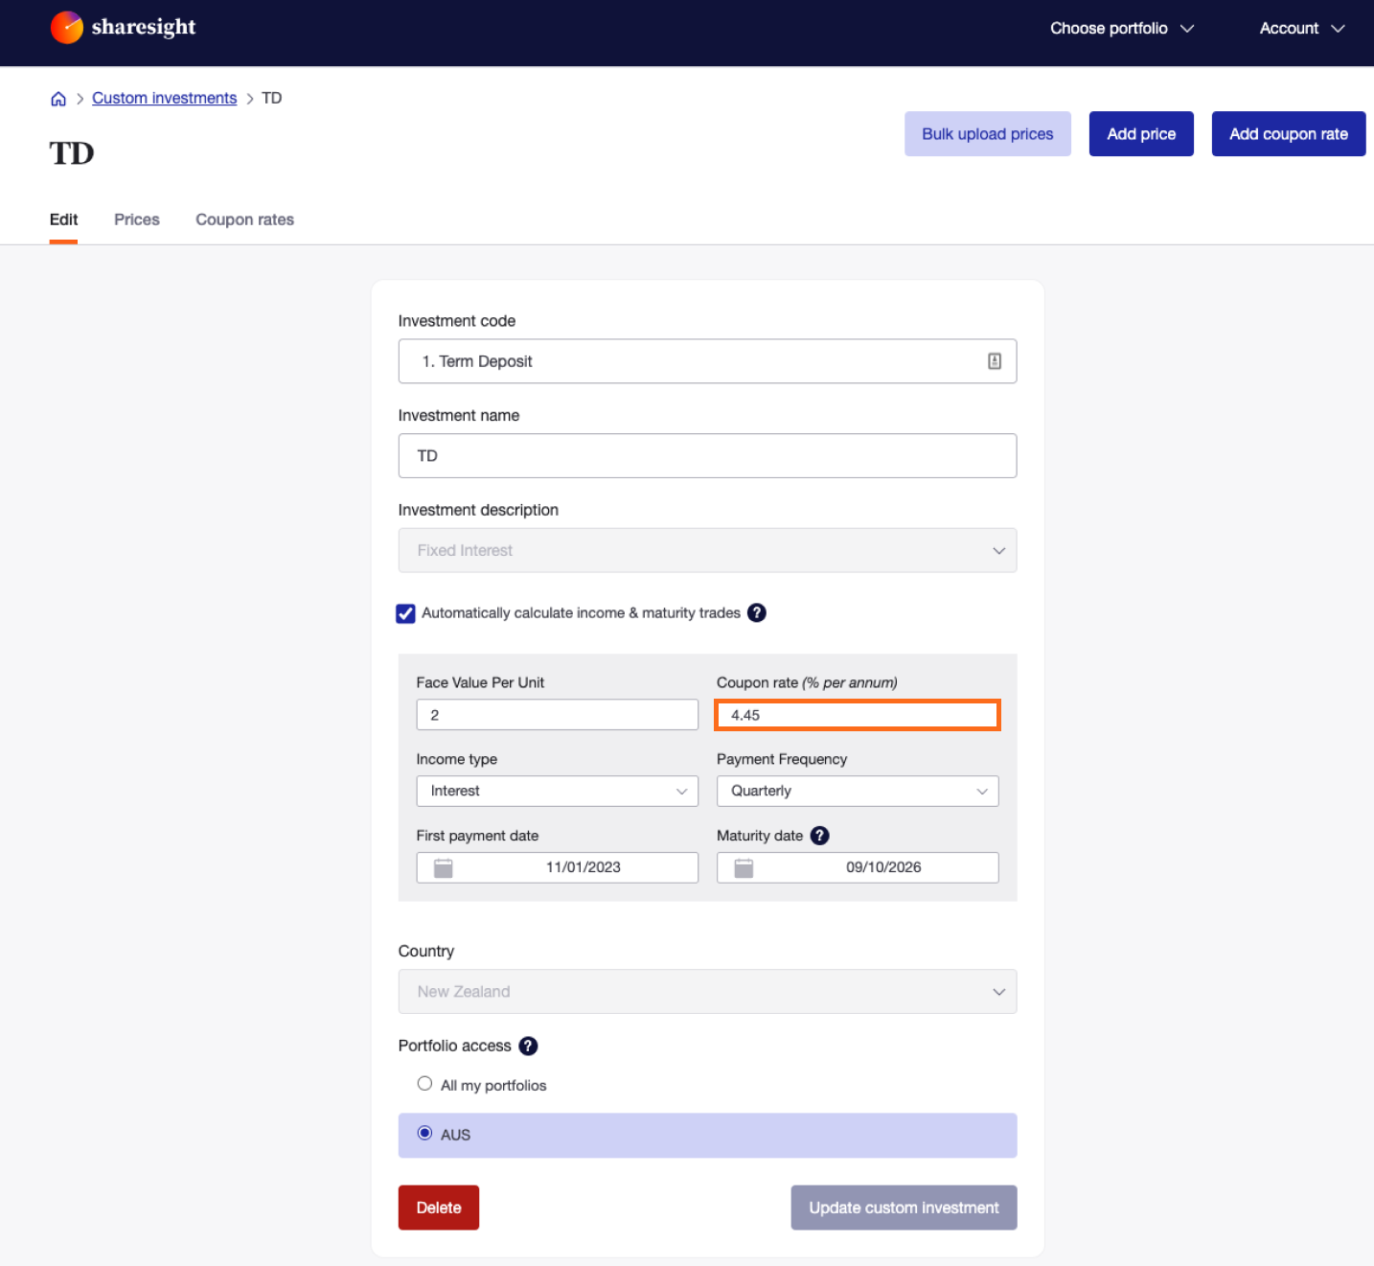Open Choose portfolio dropdown
The image size is (1374, 1266).
coord(1122,29)
